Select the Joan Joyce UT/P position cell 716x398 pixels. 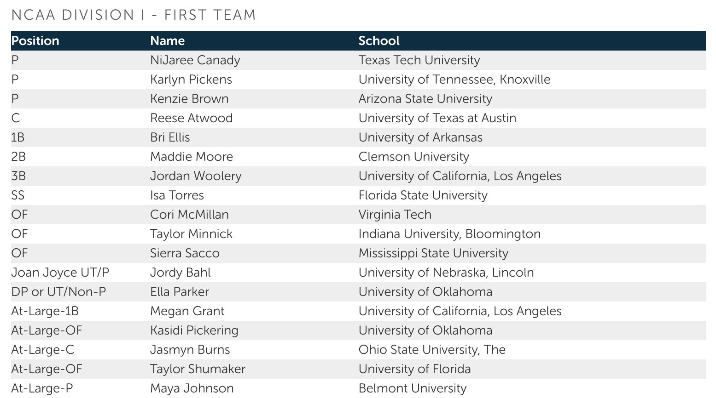pyautogui.click(x=60, y=273)
